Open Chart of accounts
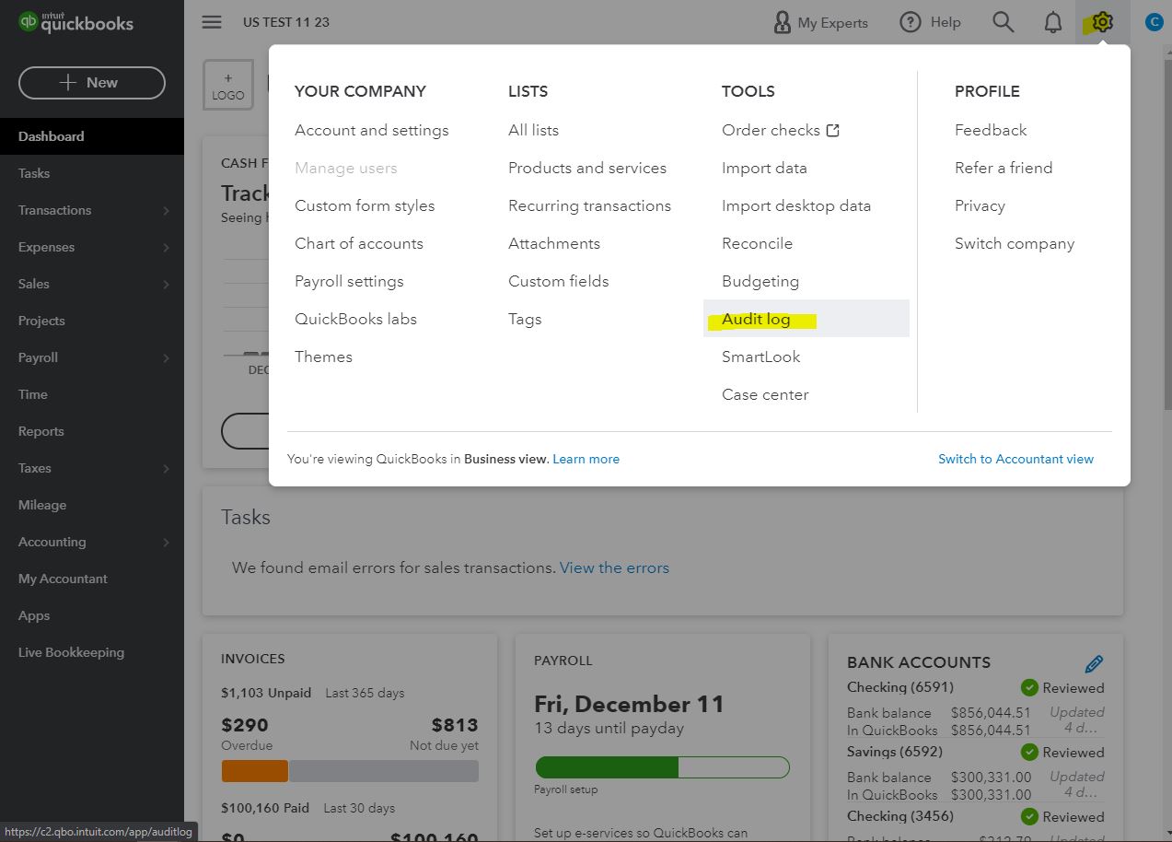Image resolution: width=1172 pixels, height=842 pixels. 359,244
